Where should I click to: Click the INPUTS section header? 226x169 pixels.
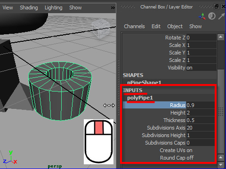pyautogui.click(x=133, y=90)
